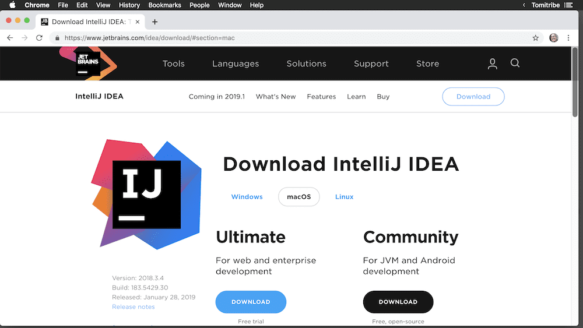Click the outlined Download button in header
Viewport: 583px width, 328px height.
[473, 97]
